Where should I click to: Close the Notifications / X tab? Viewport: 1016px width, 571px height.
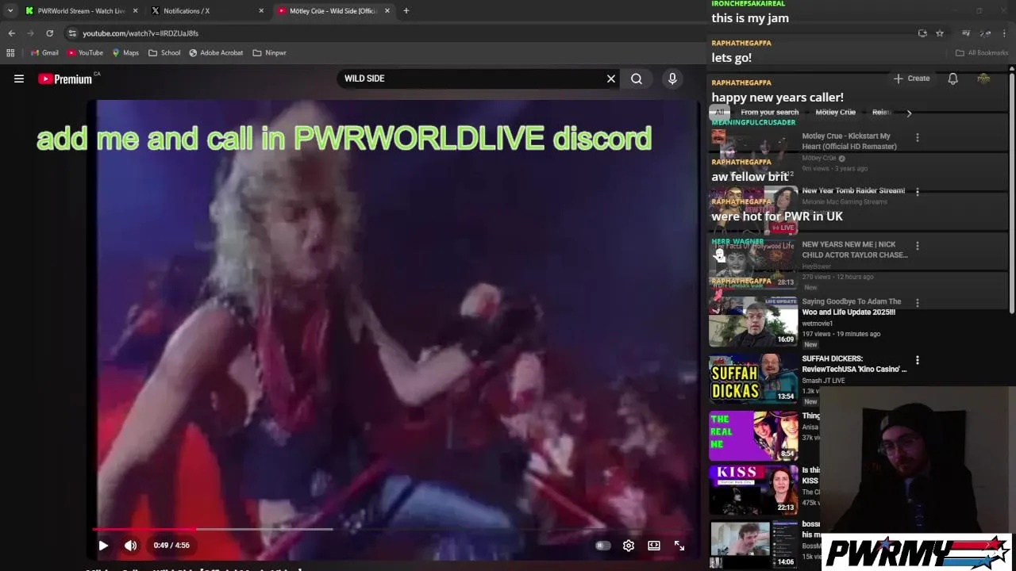coord(261,11)
